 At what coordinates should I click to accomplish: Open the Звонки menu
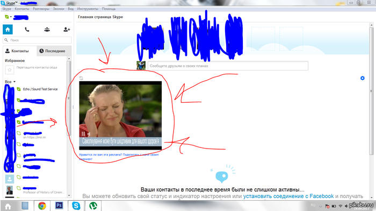(x=59, y=9)
